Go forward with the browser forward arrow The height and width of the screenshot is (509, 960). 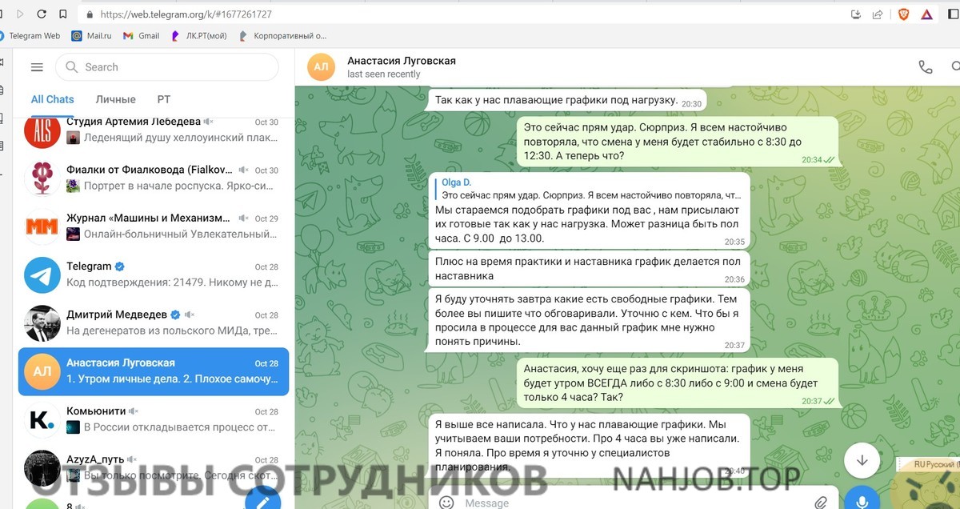point(19,14)
